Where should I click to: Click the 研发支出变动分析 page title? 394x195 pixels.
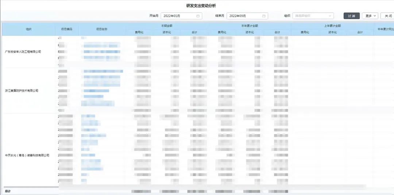coord(201,5)
